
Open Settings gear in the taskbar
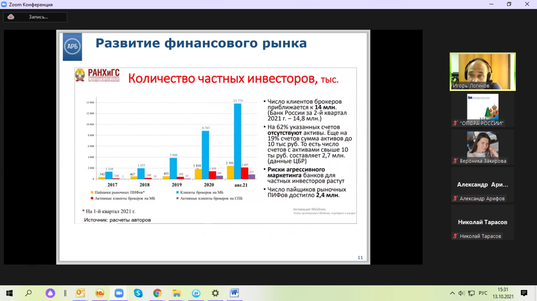click(x=215, y=293)
